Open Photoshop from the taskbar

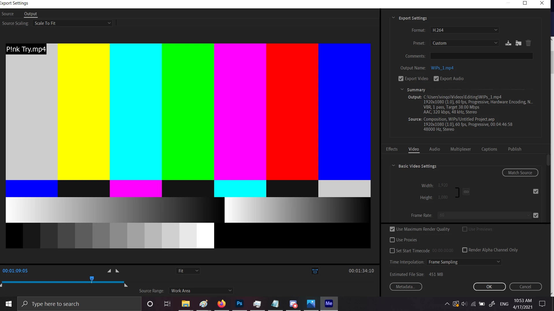tap(239, 304)
